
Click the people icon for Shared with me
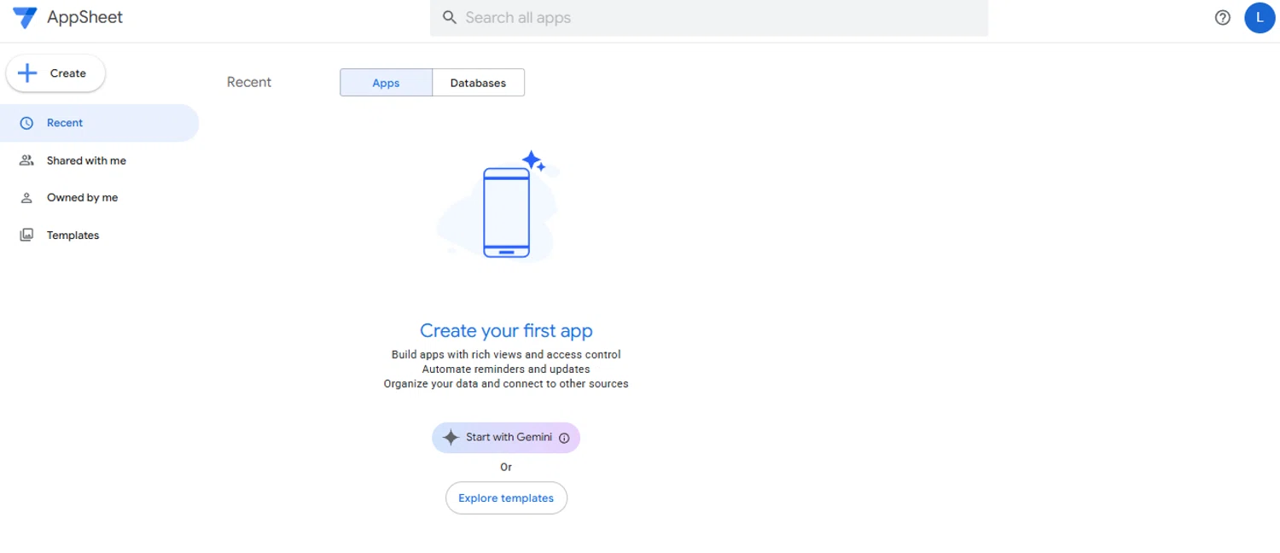26,160
